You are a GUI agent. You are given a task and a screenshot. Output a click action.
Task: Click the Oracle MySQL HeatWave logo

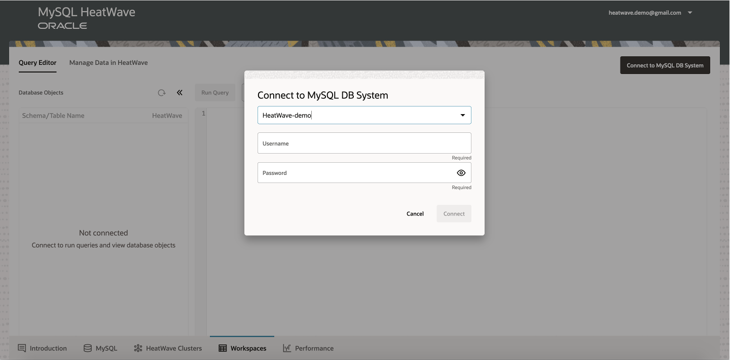pos(86,17)
